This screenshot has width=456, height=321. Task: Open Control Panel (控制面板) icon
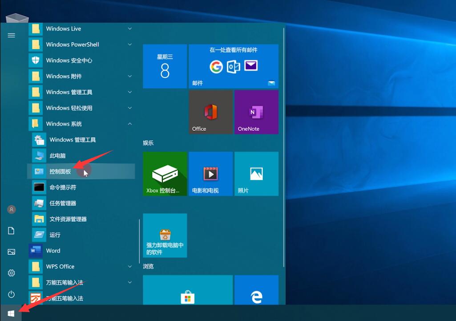click(x=39, y=171)
